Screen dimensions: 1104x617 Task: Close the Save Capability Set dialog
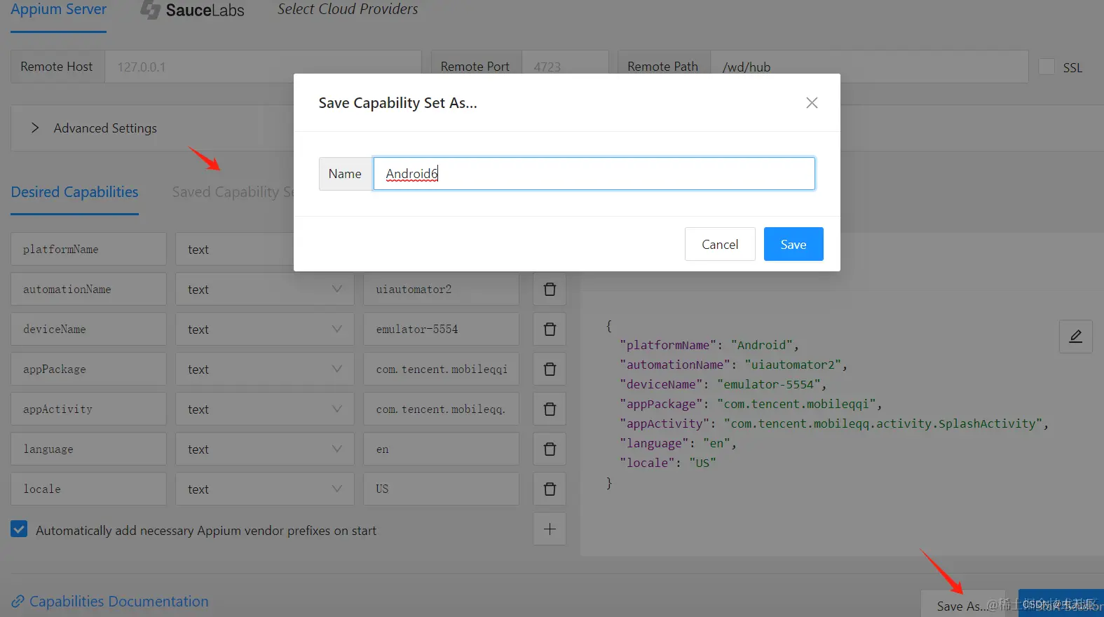[x=812, y=103]
